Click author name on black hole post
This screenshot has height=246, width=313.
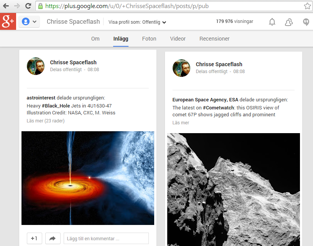(x=73, y=62)
